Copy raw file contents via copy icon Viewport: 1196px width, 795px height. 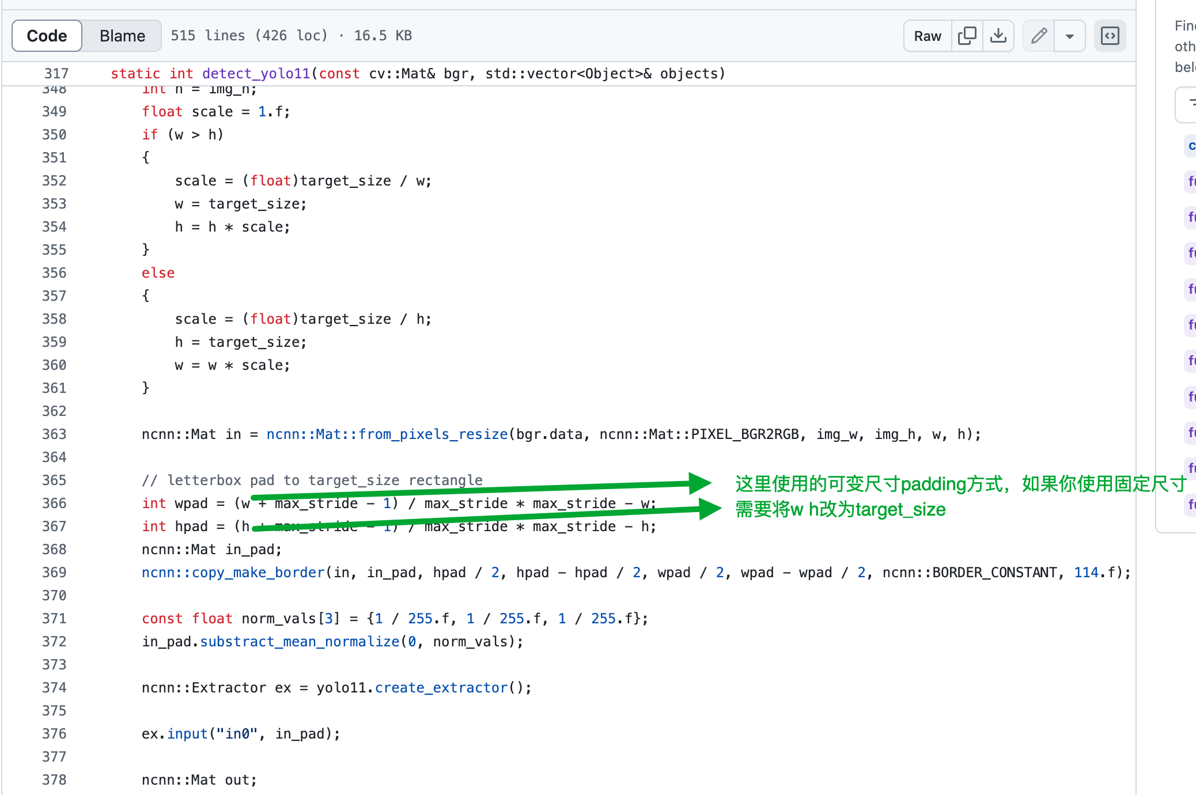(967, 35)
